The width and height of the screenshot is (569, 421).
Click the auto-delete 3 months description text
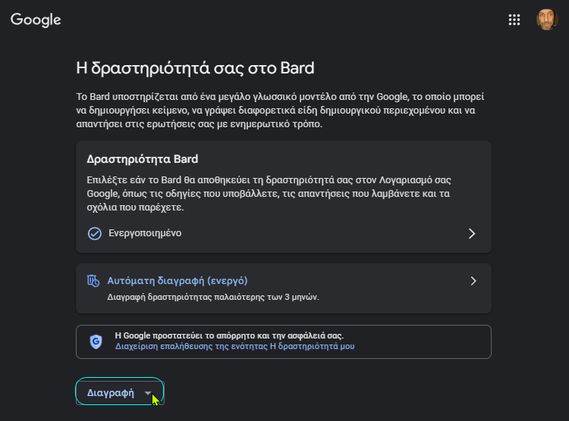point(213,297)
